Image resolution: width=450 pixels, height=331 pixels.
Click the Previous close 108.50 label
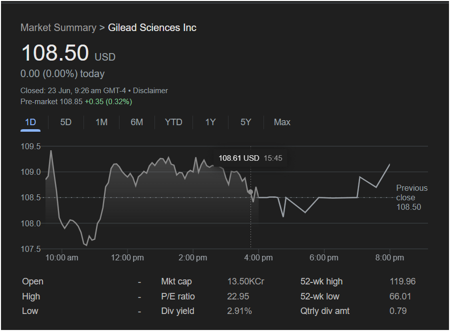tap(412, 198)
